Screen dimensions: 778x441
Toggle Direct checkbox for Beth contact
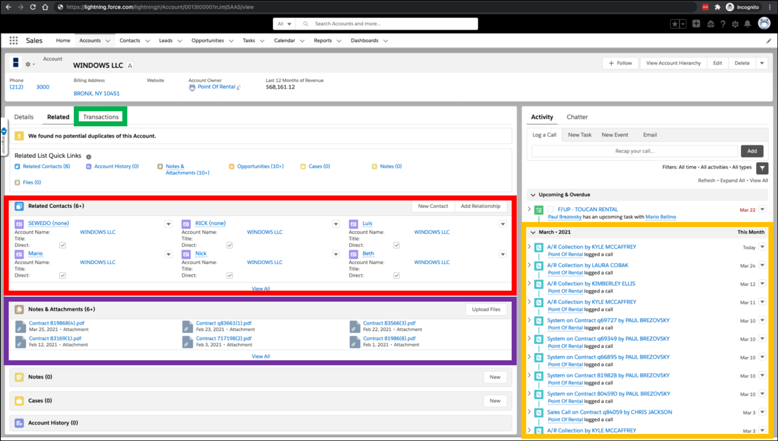click(x=396, y=275)
